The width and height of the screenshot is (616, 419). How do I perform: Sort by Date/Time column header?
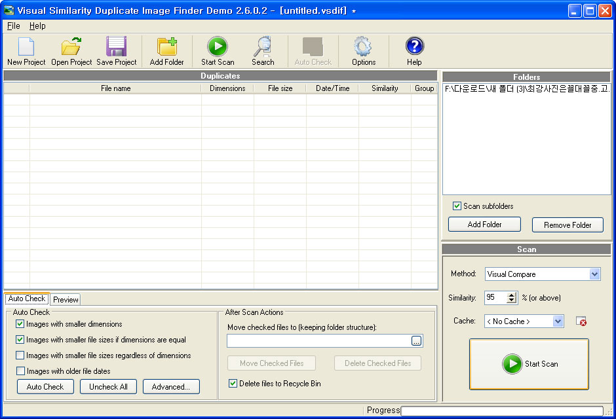point(332,88)
